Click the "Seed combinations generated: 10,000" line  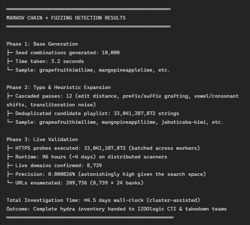click(67, 52)
